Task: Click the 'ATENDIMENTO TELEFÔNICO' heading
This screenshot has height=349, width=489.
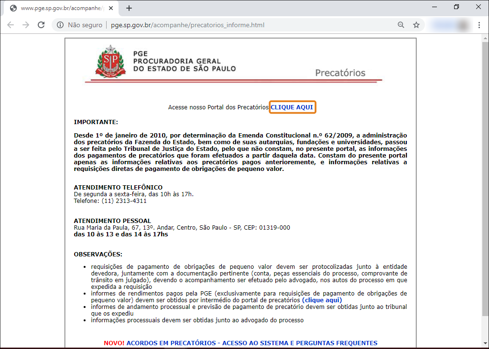Action: tap(118, 187)
